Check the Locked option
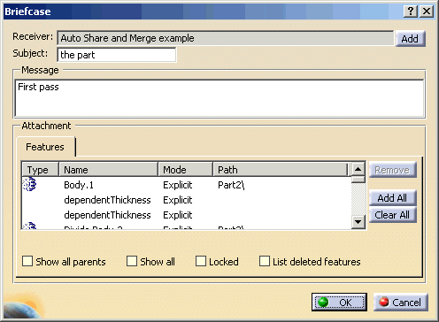Screen dimensions: 439x322 [201, 261]
